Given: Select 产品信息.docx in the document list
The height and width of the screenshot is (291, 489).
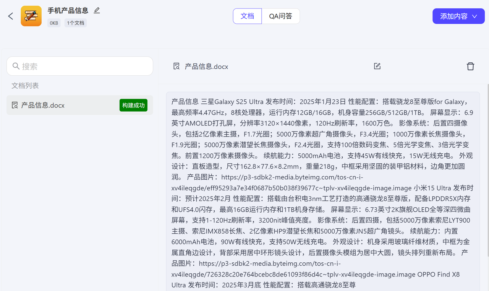Looking at the screenshot, I should [x=43, y=105].
